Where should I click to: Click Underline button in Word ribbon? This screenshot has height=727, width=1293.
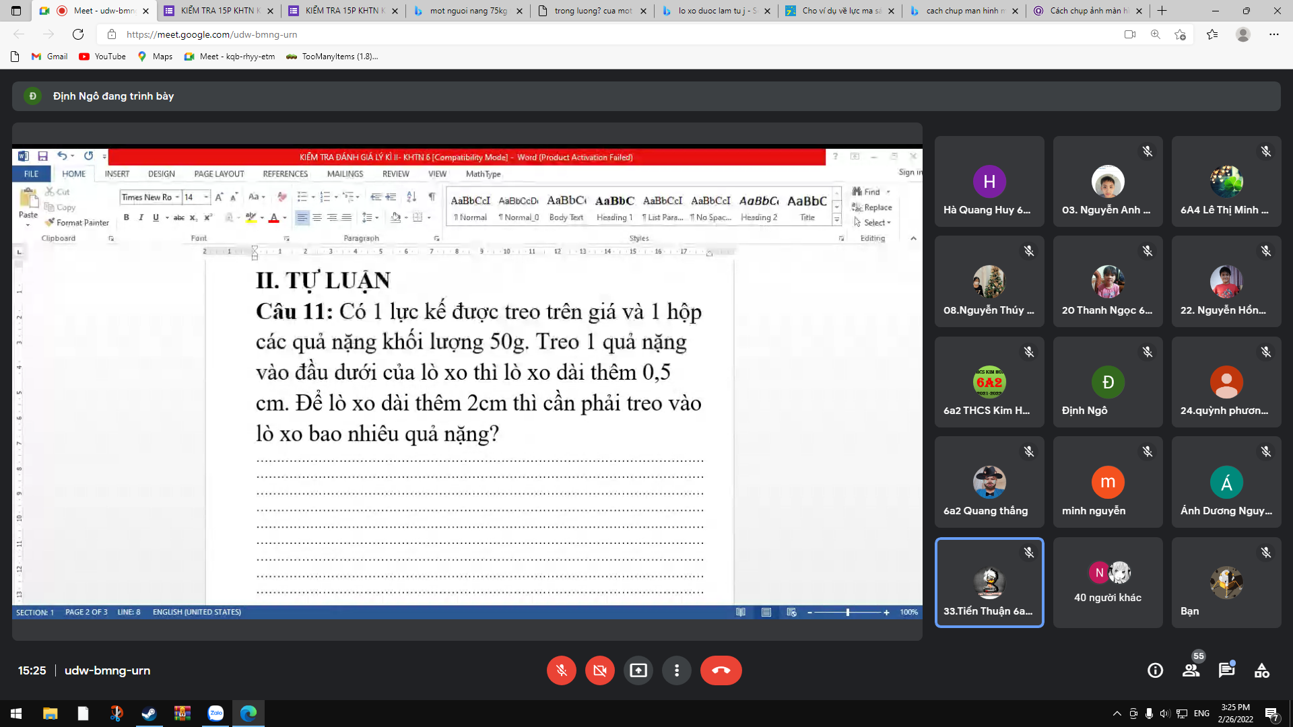pyautogui.click(x=156, y=217)
